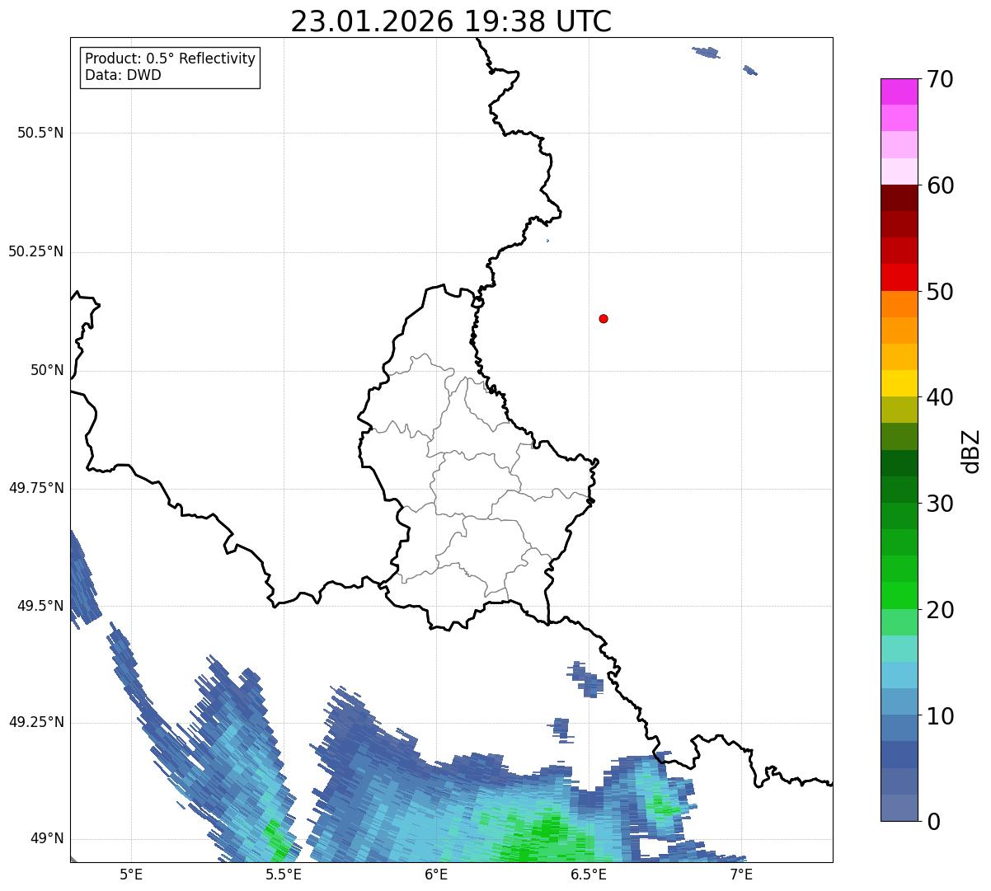Click the 49.5°N latitude label
This screenshot has height=891, width=991.
[x=40, y=606]
